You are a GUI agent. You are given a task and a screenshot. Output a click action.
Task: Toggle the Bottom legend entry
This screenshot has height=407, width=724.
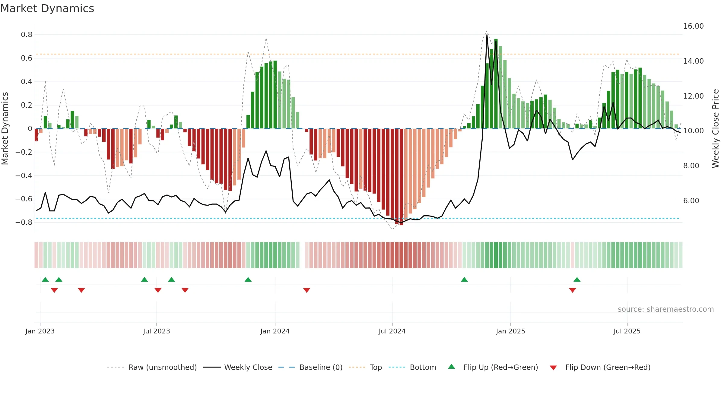click(412, 367)
